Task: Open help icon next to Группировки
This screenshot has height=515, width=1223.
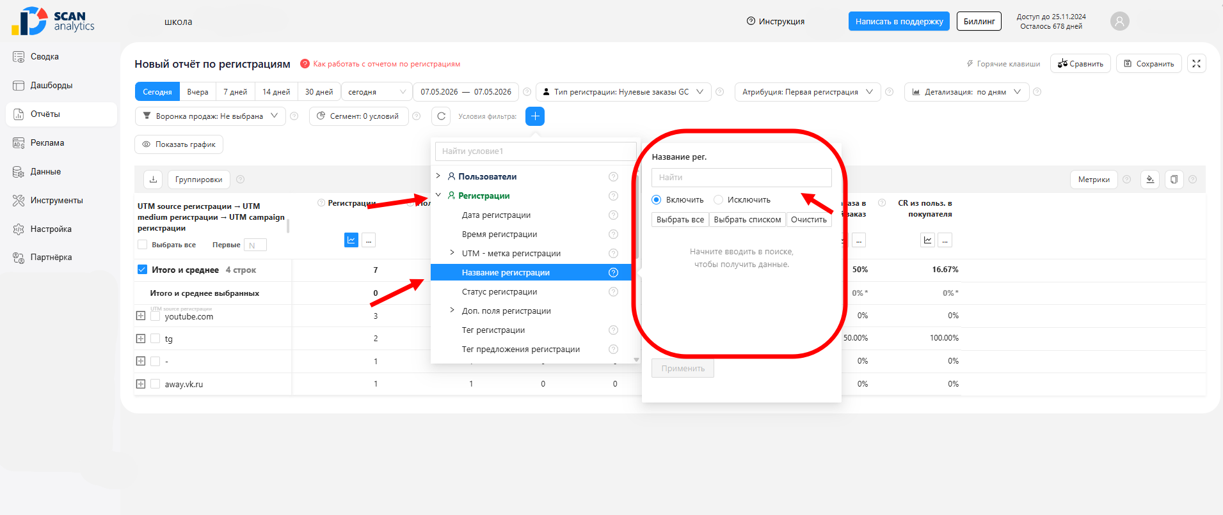Action: point(241,180)
